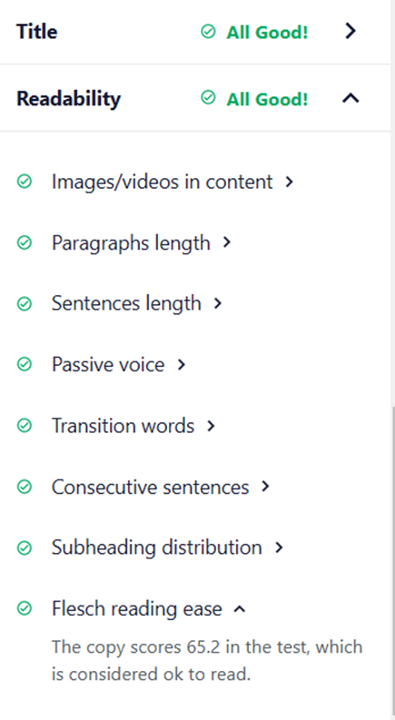Click the green check icon beside Passive voice
Screen dimensions: 395x720
click(x=25, y=365)
